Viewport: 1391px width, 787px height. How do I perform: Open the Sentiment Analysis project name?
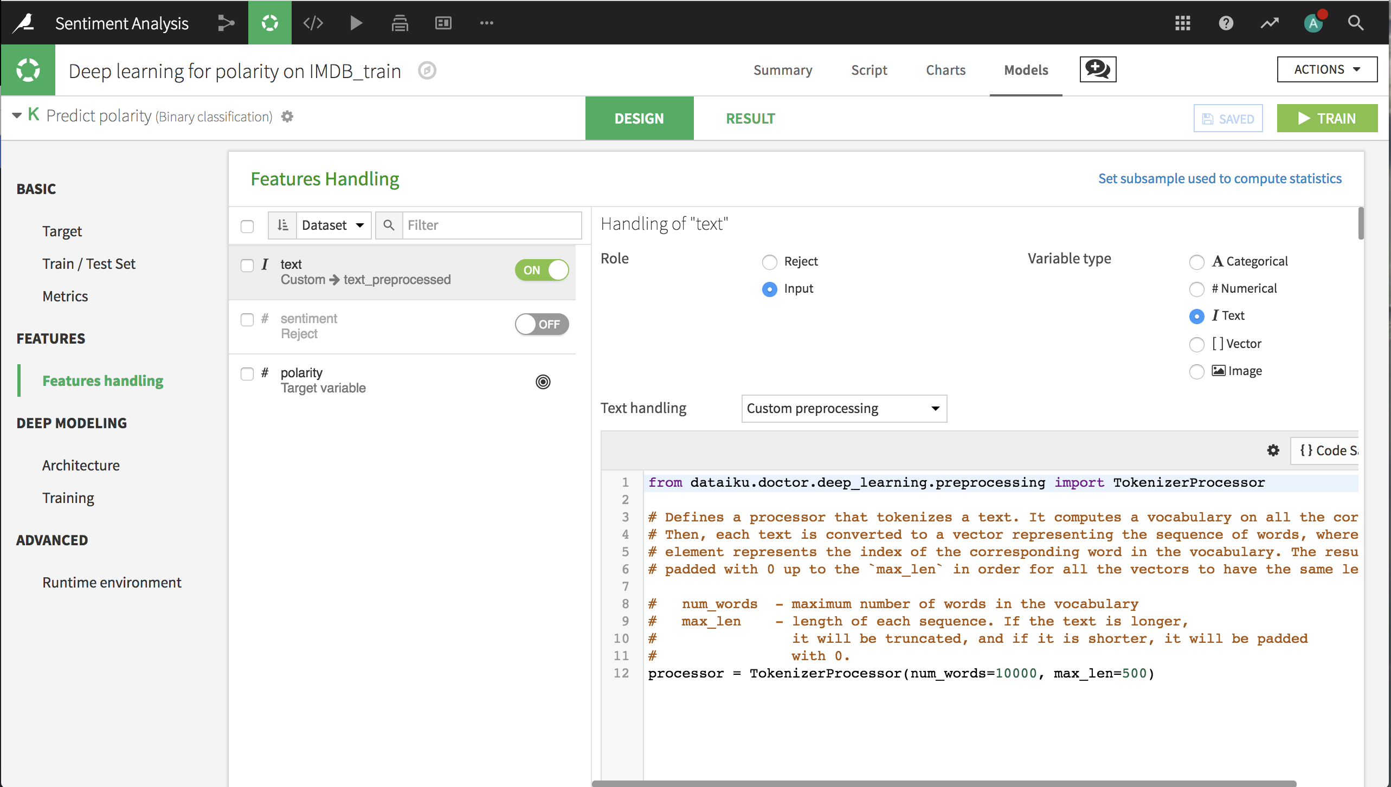[122, 23]
